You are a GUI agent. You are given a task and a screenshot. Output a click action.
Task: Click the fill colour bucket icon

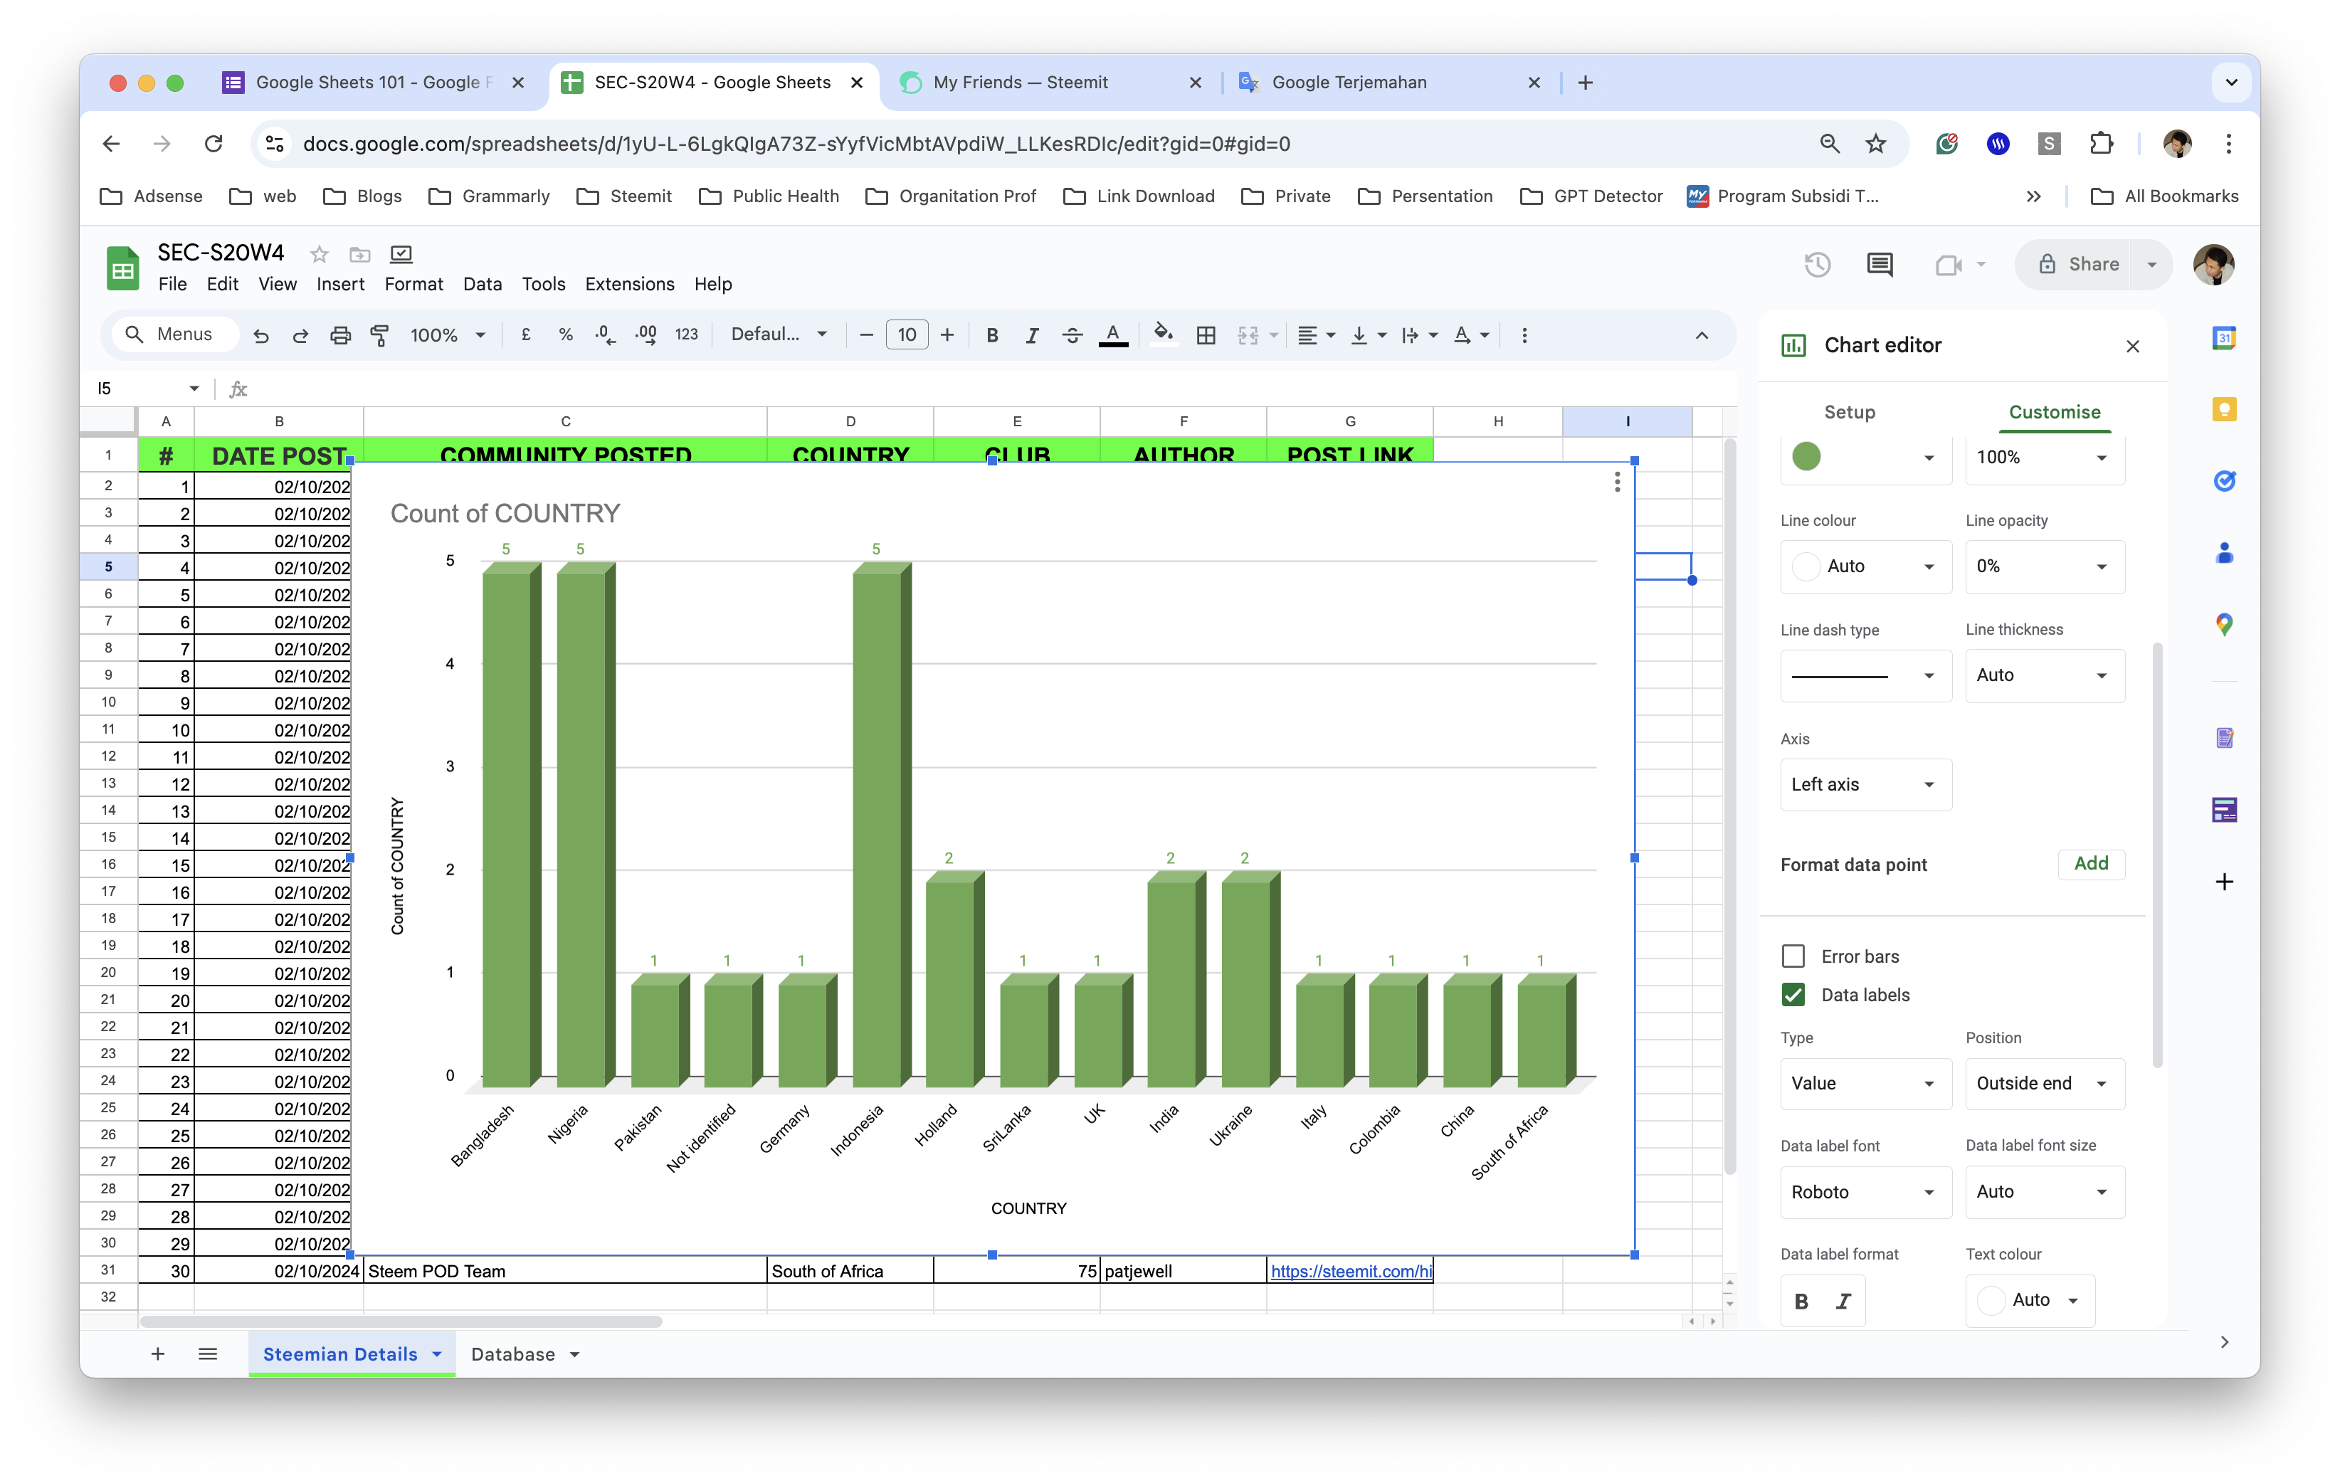[1162, 334]
